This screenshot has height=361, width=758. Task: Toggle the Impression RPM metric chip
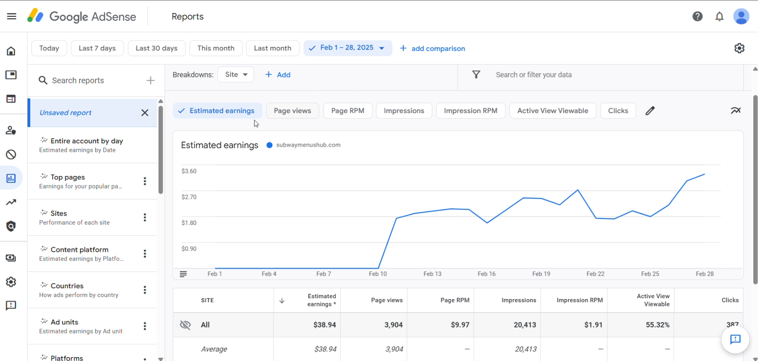(x=471, y=111)
